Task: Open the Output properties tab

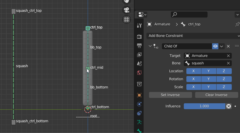Action: (x=139, y=46)
